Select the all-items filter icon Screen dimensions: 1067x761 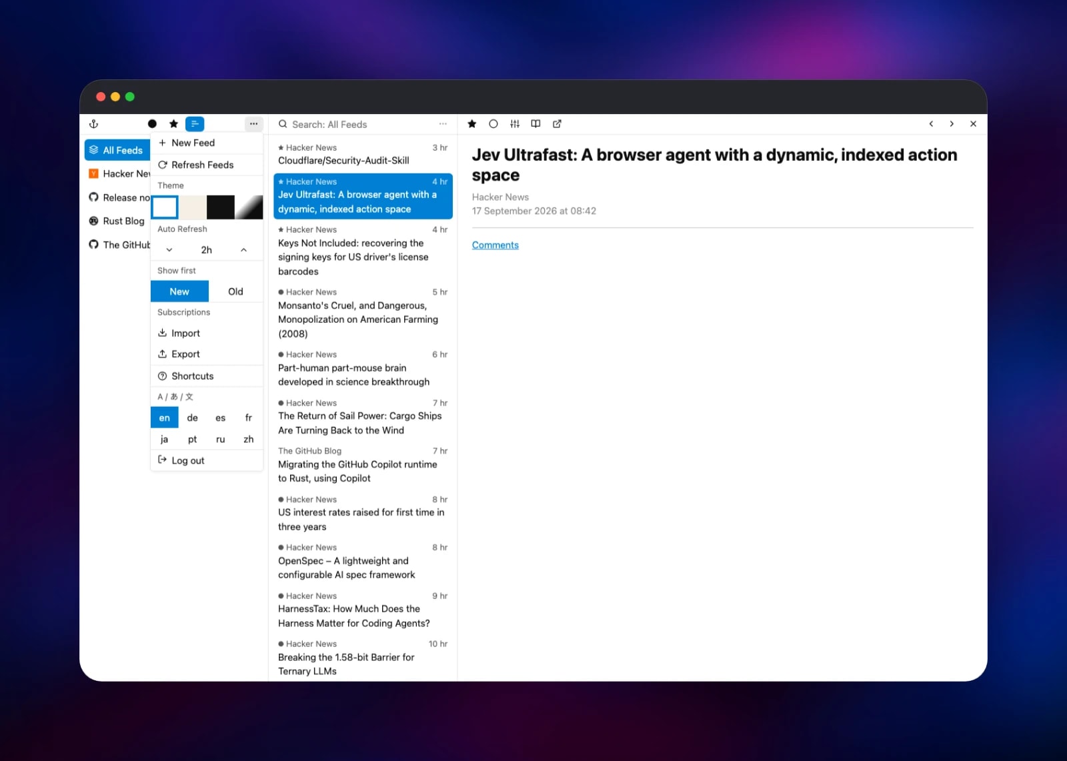pyautogui.click(x=195, y=124)
